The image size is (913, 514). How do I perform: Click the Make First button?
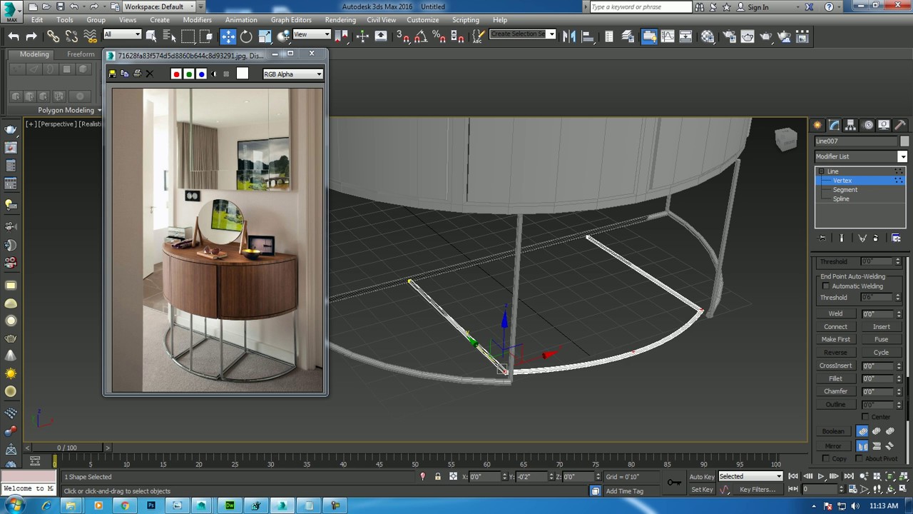click(835, 339)
